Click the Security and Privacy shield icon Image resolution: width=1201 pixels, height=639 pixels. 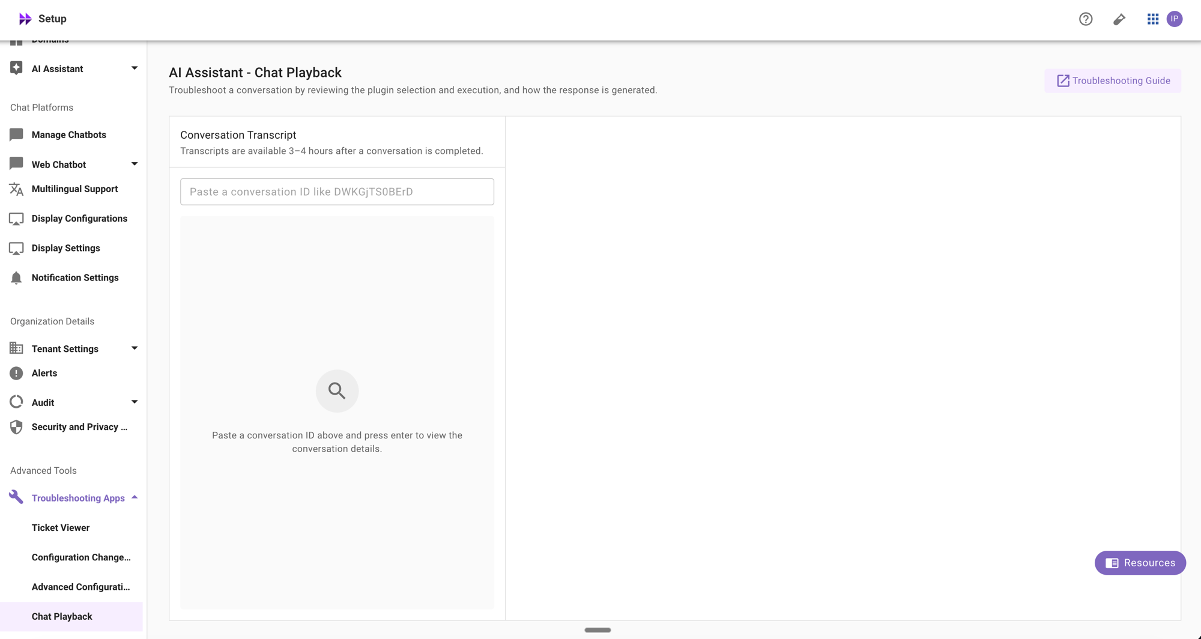coord(16,426)
